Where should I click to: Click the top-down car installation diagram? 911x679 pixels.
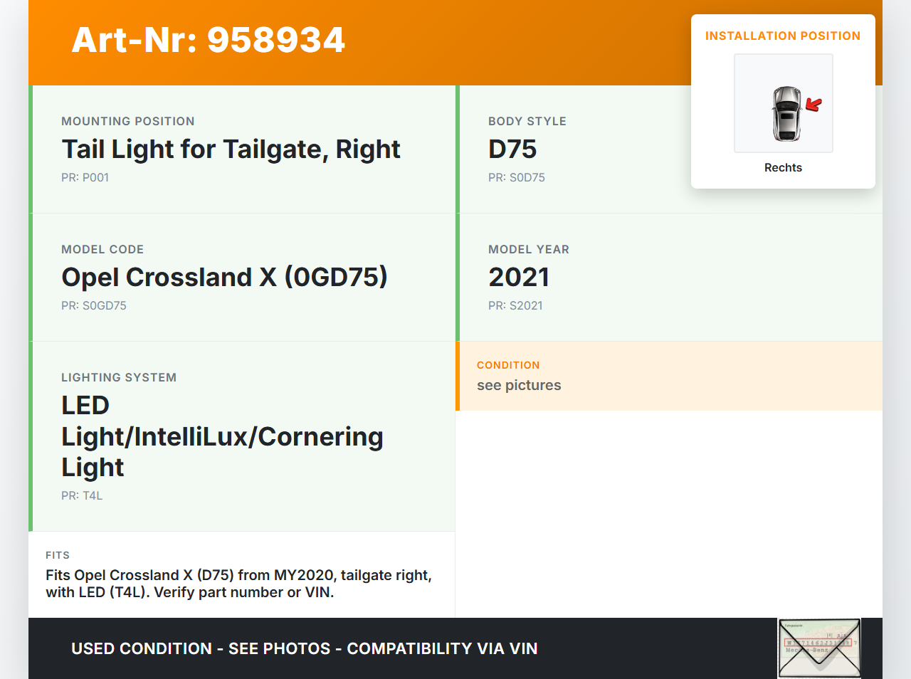[786, 114]
